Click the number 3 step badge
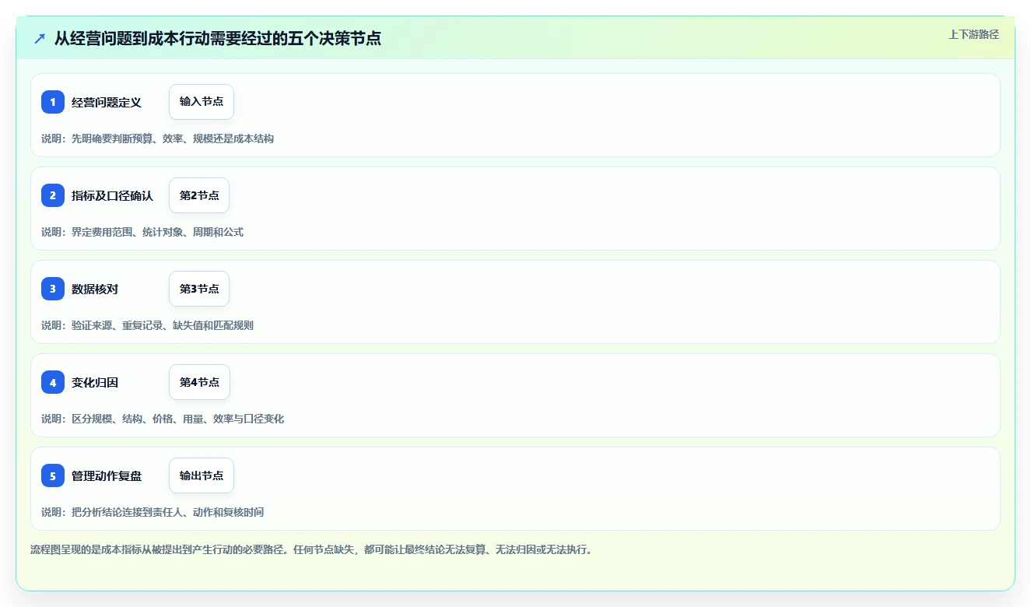The image size is (1031, 607). point(53,289)
